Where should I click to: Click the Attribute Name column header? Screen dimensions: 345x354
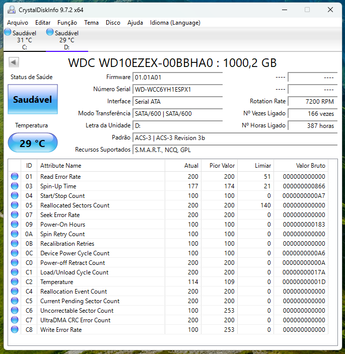(x=60, y=166)
